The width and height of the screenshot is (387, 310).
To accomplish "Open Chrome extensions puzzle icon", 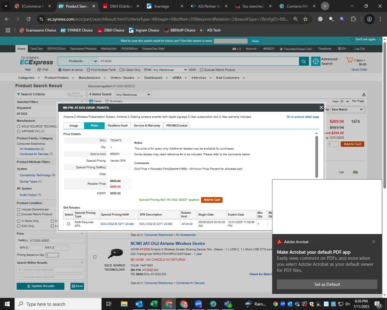I will tap(353, 19).
